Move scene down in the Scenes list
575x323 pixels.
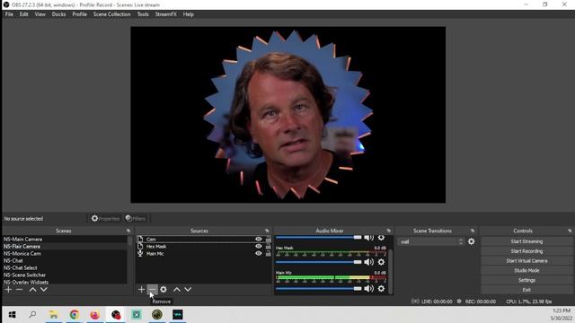pos(44,290)
